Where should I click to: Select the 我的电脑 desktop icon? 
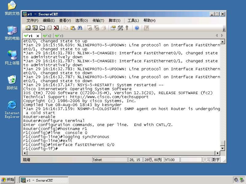(12, 33)
